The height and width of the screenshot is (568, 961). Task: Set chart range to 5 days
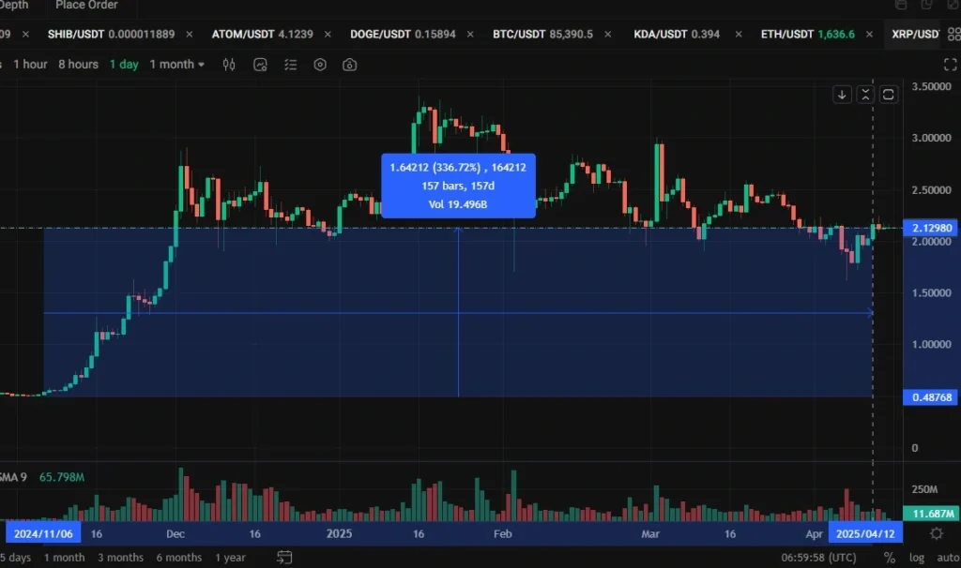click(15, 557)
